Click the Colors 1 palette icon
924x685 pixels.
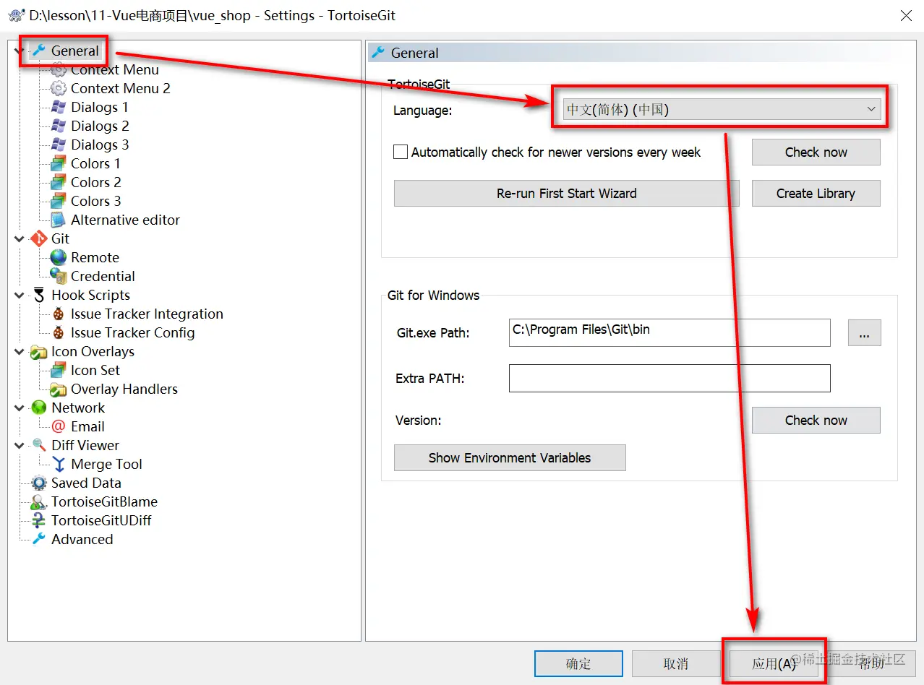(x=59, y=163)
